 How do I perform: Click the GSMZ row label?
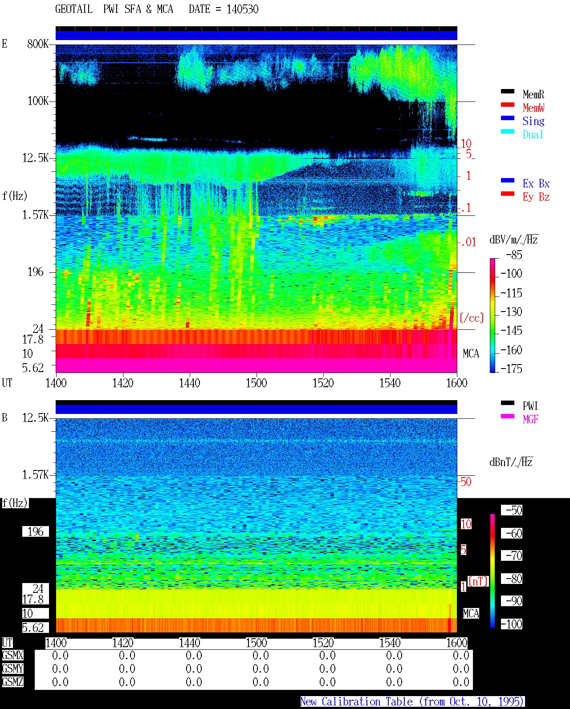click(x=12, y=682)
